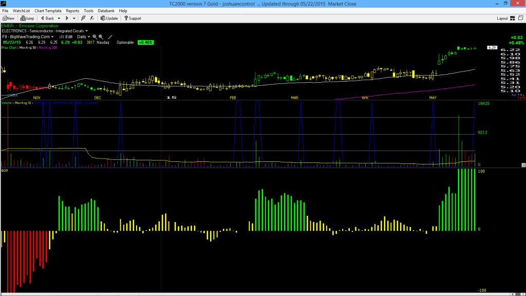Open the File menu
This screenshot has width=526, height=296.
(5, 11)
